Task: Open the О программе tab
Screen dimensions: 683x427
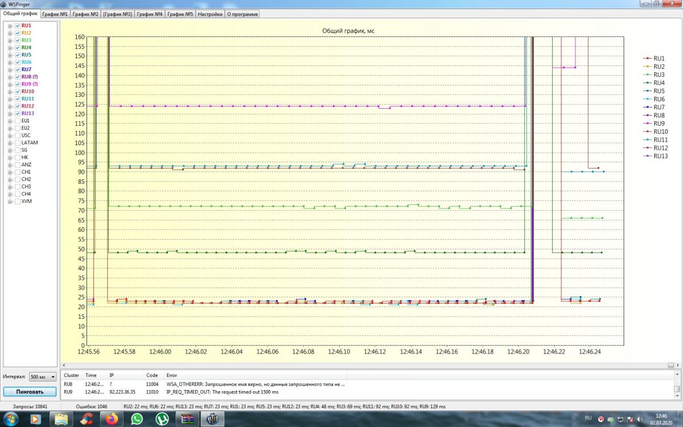Action: [x=242, y=14]
